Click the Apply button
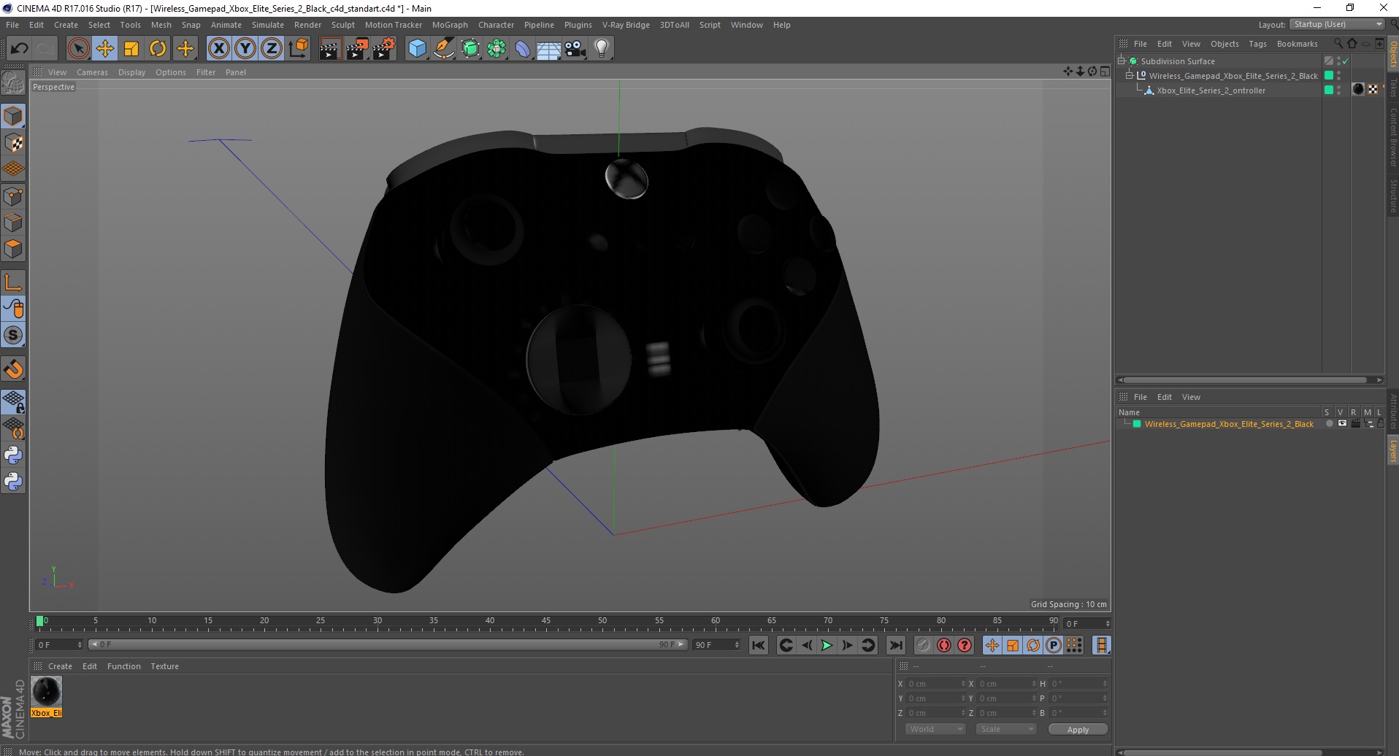This screenshot has width=1399, height=756. (1078, 729)
